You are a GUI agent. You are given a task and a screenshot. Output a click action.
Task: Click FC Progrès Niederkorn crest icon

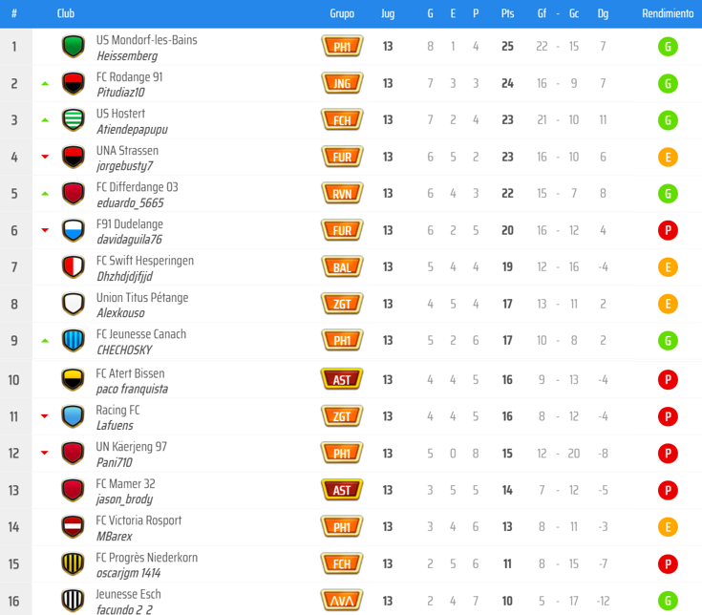click(74, 563)
